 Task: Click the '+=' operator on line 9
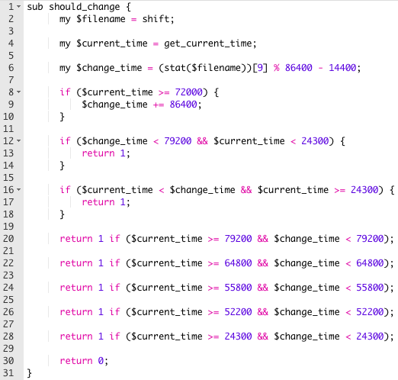tap(159, 105)
